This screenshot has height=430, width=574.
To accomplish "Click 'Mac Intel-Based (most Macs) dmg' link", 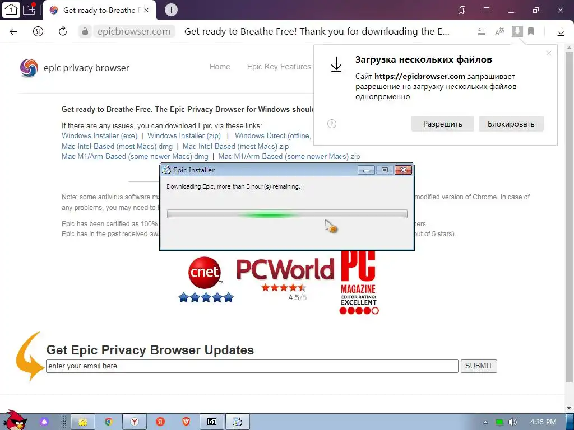I will tap(117, 146).
